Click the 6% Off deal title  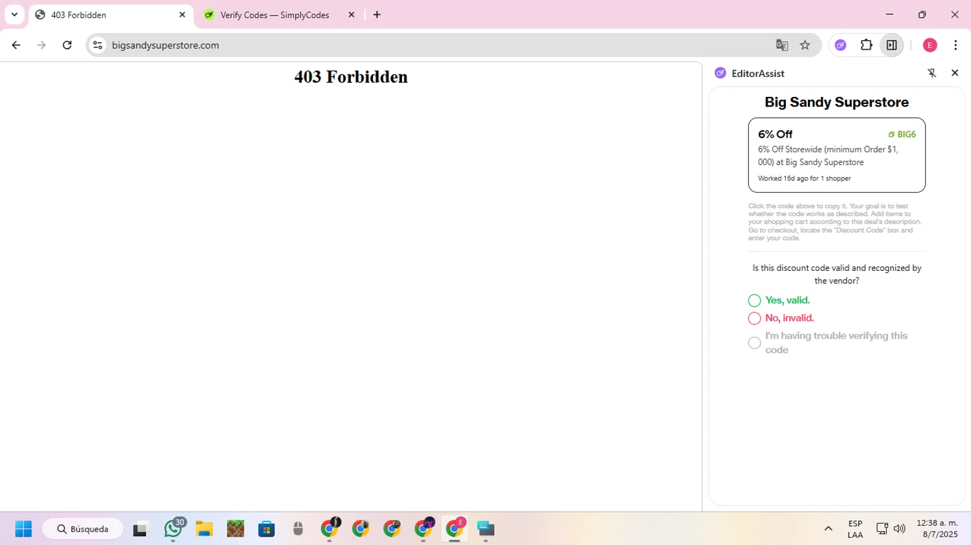coord(775,134)
